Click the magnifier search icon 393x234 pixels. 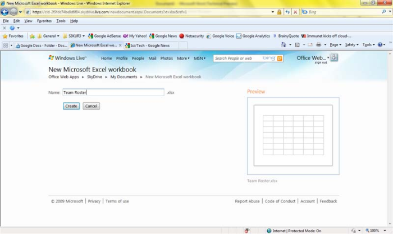pos(384,12)
